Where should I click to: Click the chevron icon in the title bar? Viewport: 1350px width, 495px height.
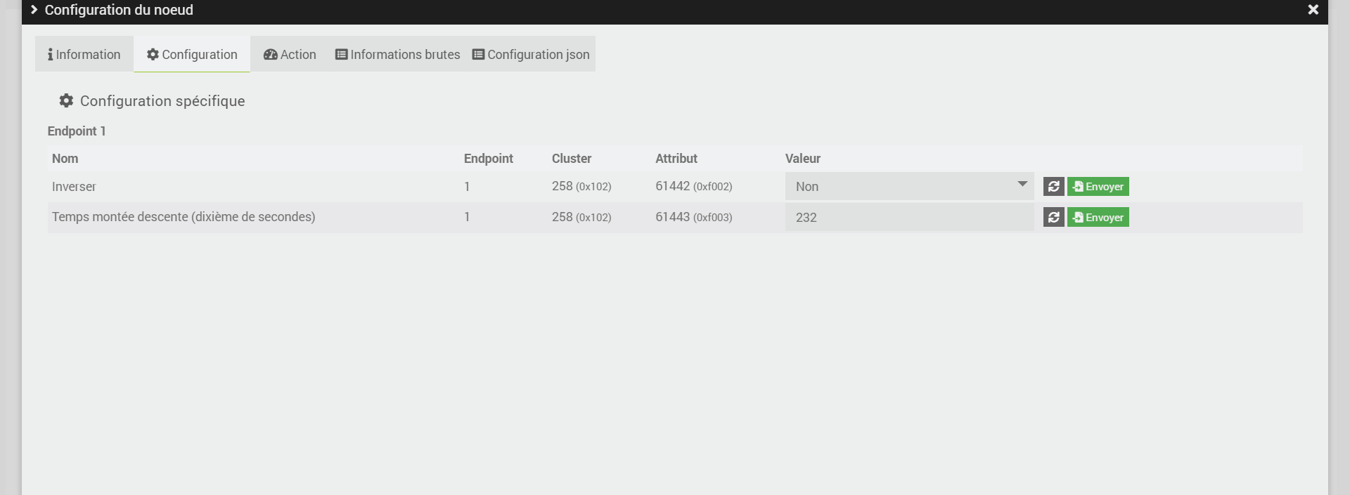[34, 10]
